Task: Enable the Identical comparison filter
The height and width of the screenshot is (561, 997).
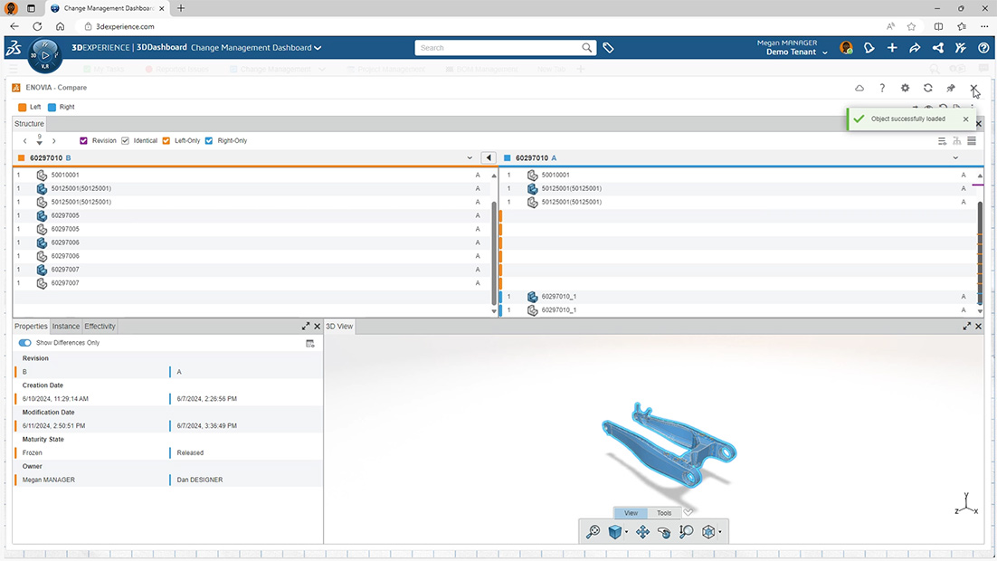Action: click(124, 140)
